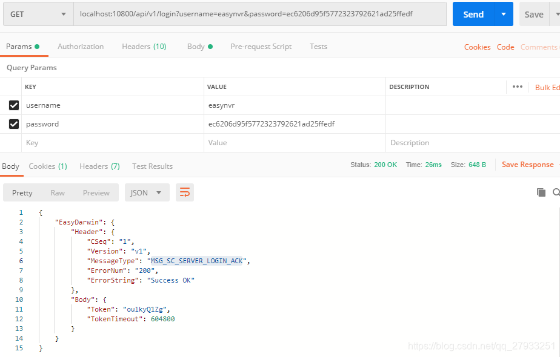This screenshot has height=357, width=560.
Task: Click the easynvr value cell
Action: click(x=295, y=105)
